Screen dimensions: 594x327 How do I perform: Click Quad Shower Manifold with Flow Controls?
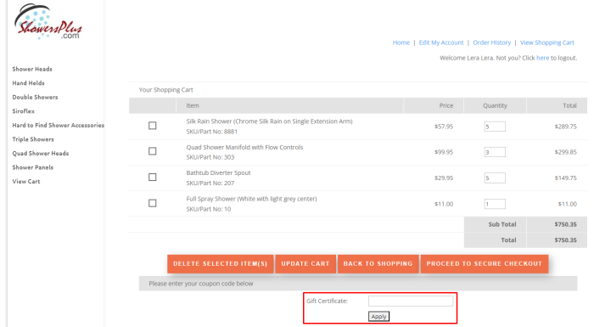tap(244, 147)
